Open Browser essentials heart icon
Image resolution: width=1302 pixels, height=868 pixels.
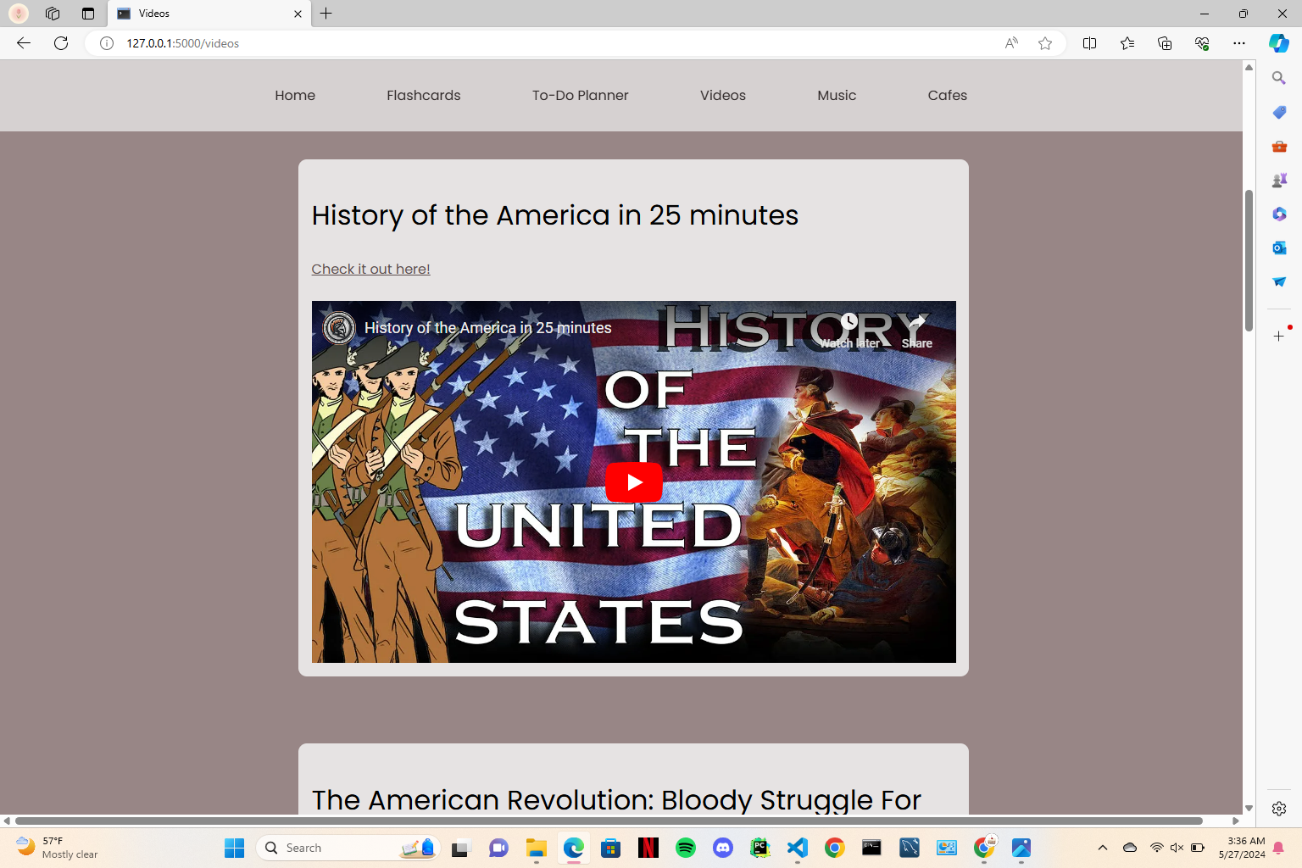click(1202, 43)
